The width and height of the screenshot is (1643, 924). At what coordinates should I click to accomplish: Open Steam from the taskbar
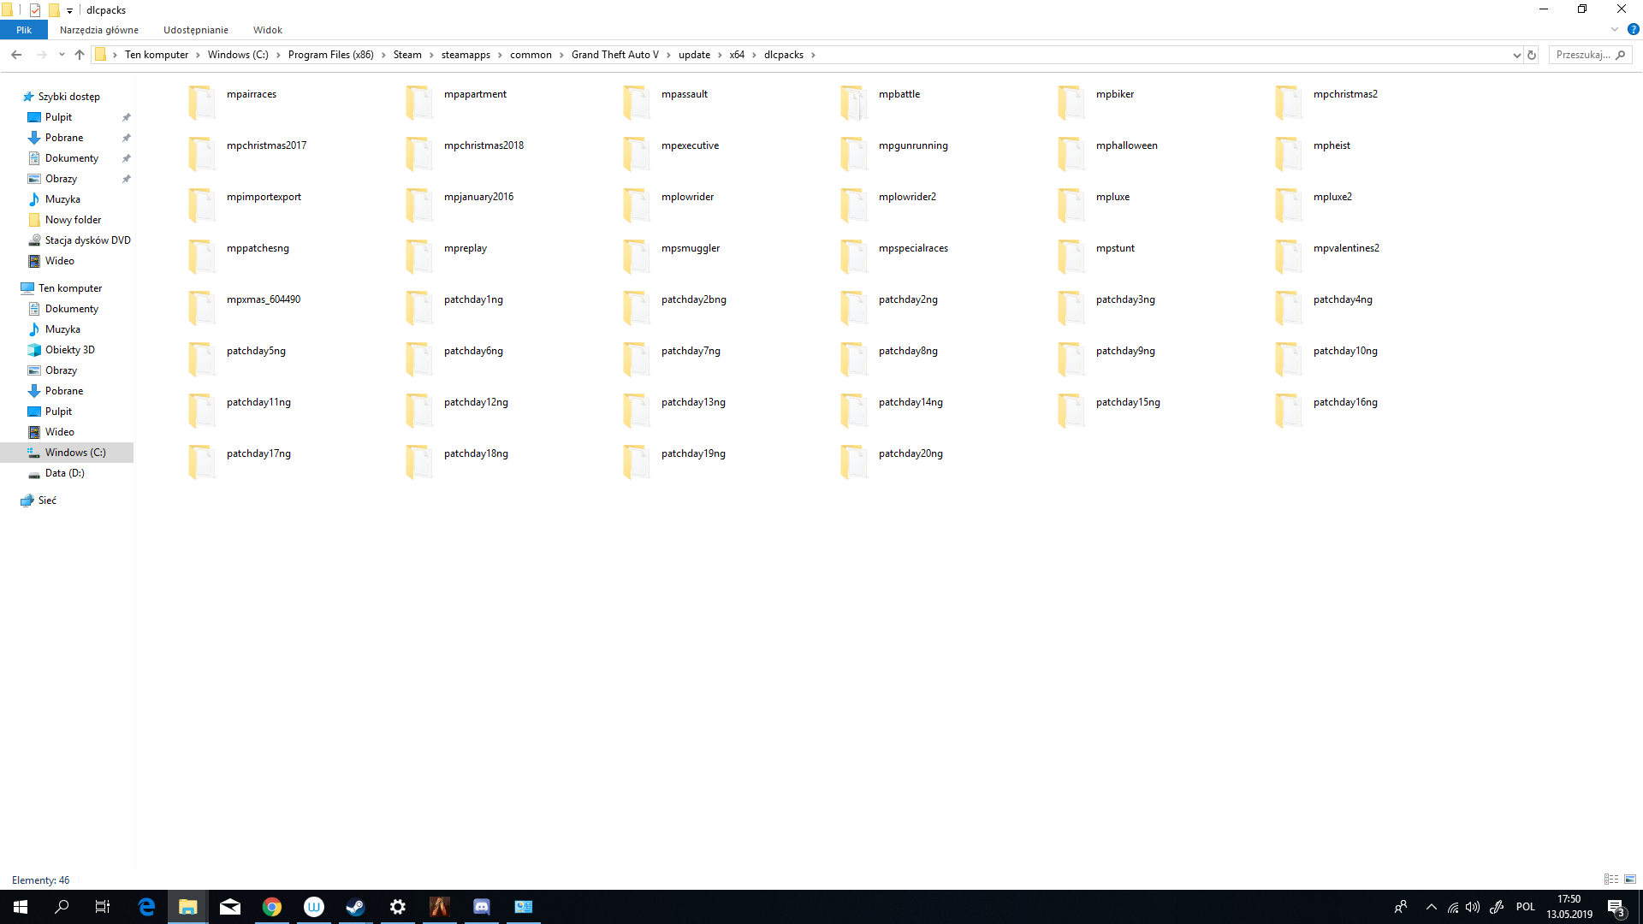pyautogui.click(x=355, y=907)
